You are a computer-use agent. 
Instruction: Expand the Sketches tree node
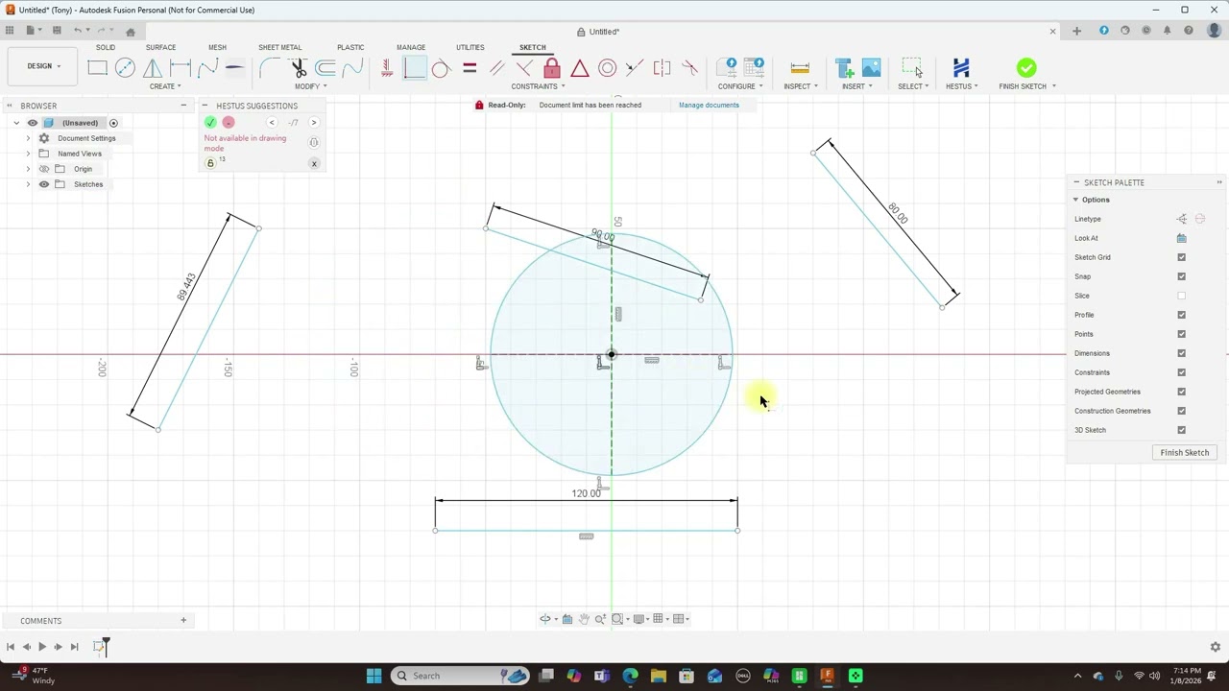[x=28, y=184]
